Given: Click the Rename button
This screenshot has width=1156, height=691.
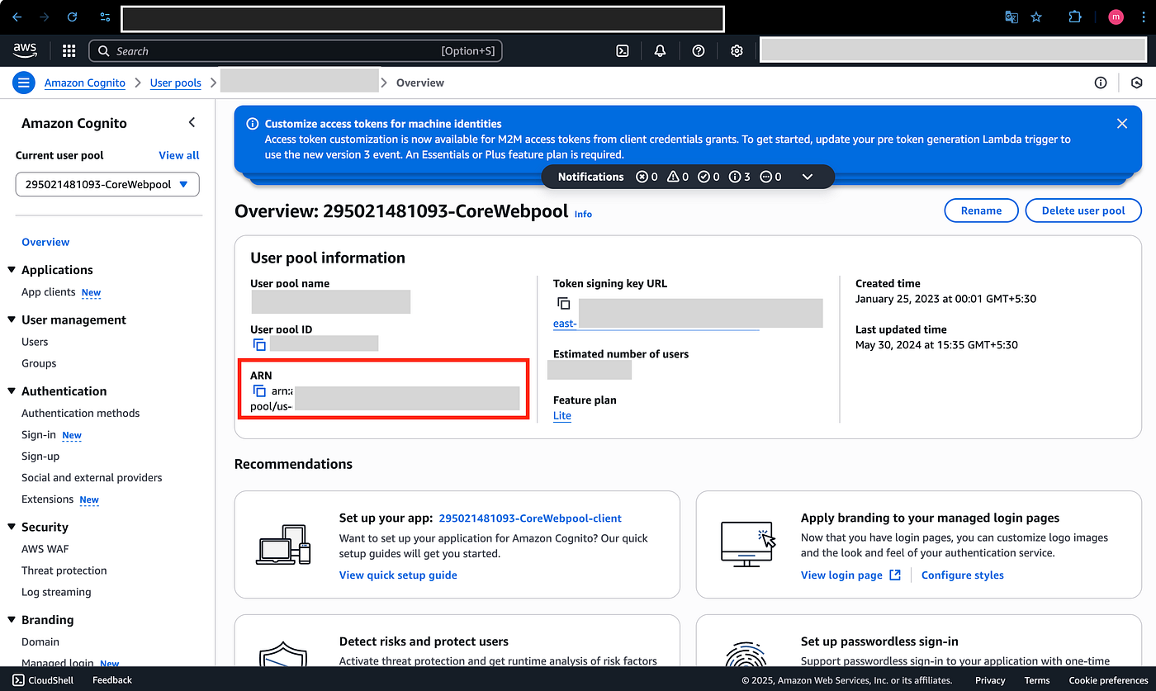Looking at the screenshot, I should coord(981,211).
